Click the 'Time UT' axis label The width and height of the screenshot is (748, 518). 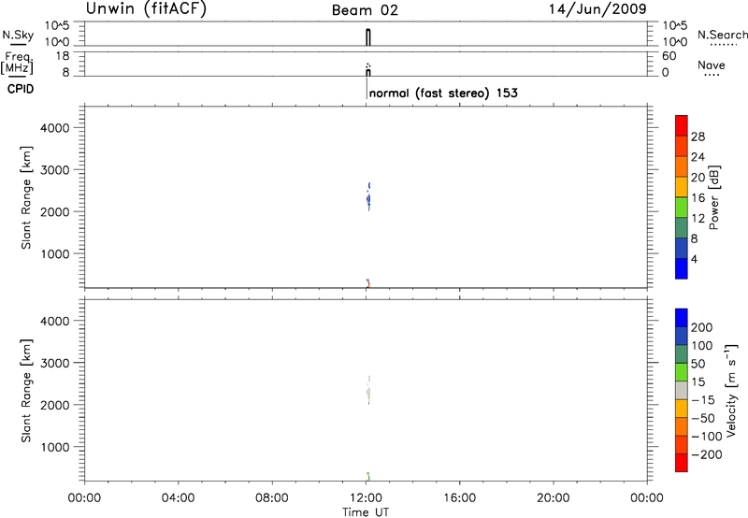366,512
